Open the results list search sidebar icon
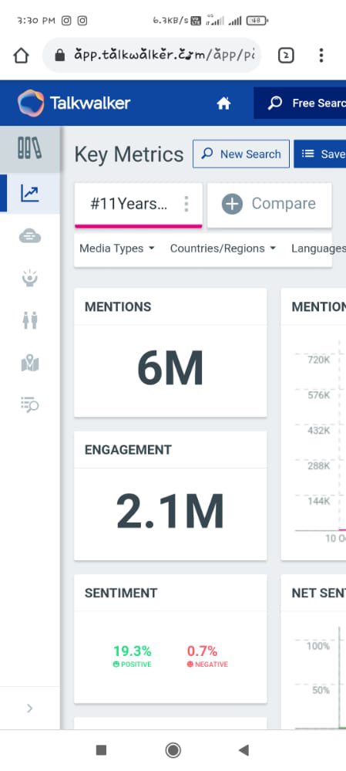The image size is (346, 771). [30, 404]
